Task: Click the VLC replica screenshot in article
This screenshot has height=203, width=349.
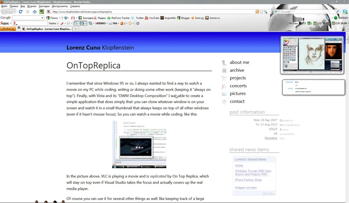Action: [139, 145]
